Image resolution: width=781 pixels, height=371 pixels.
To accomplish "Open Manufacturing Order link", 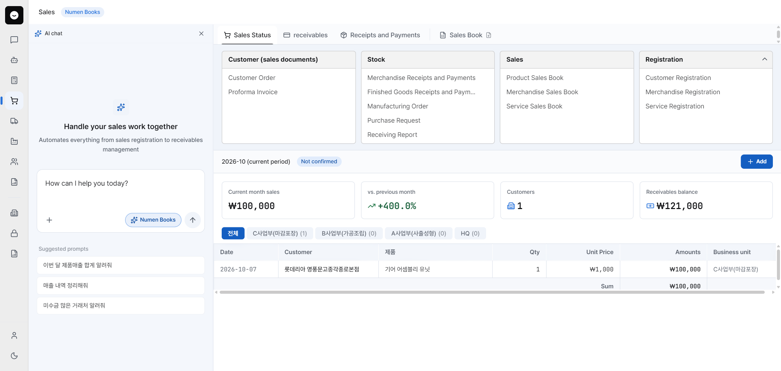I will click(397, 106).
